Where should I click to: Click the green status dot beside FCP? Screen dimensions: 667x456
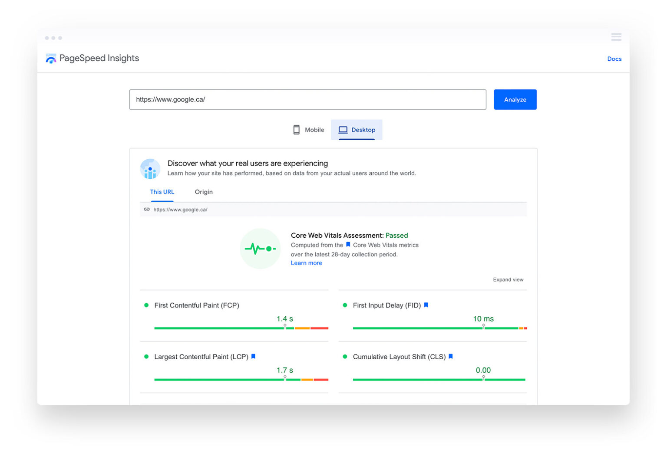click(146, 305)
